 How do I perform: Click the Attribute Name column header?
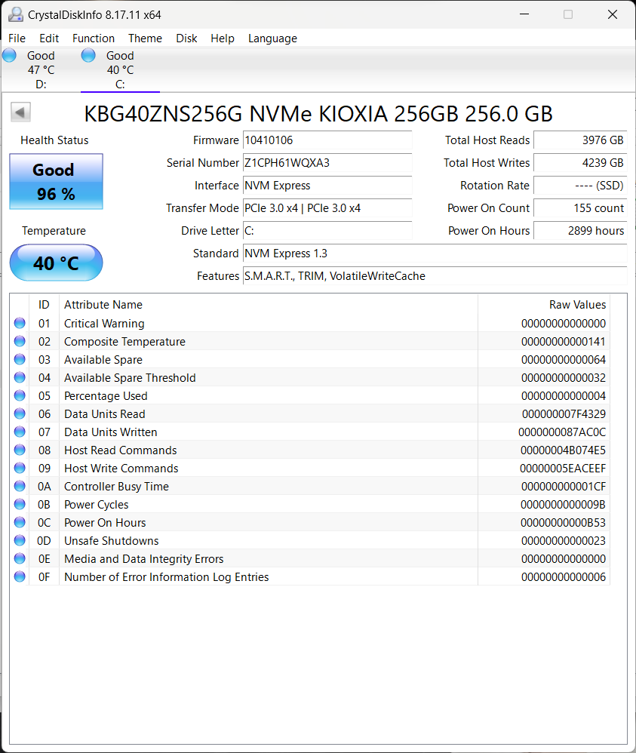(x=268, y=305)
